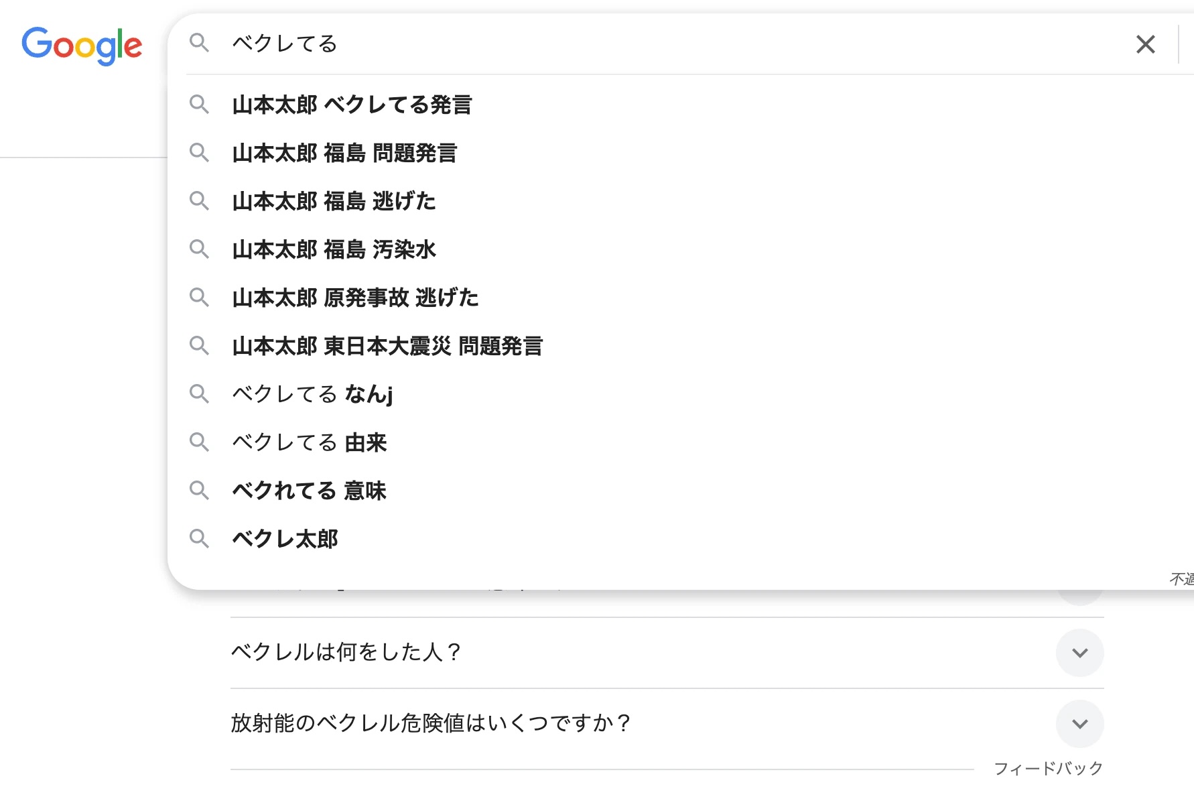Screen dimensions: 1194x811
Task: Click the Google logo
Action: 82,46
